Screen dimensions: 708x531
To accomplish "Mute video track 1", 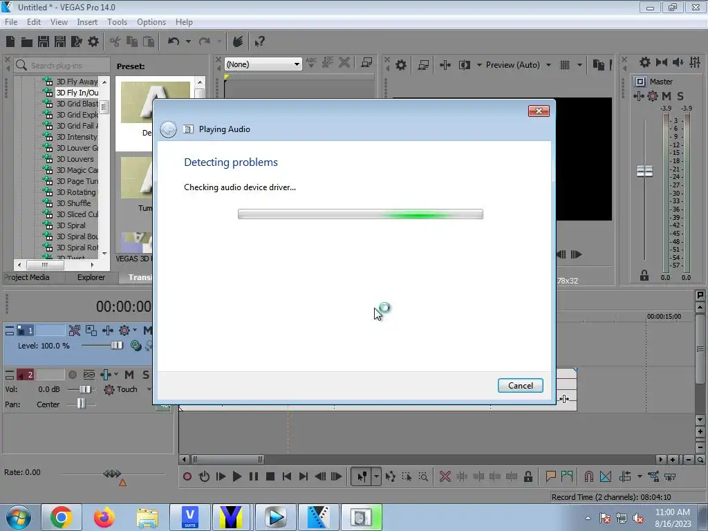I will (x=147, y=330).
